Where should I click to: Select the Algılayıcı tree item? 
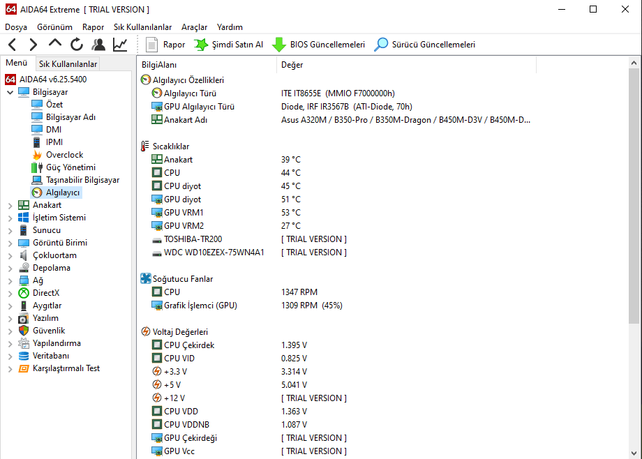63,193
